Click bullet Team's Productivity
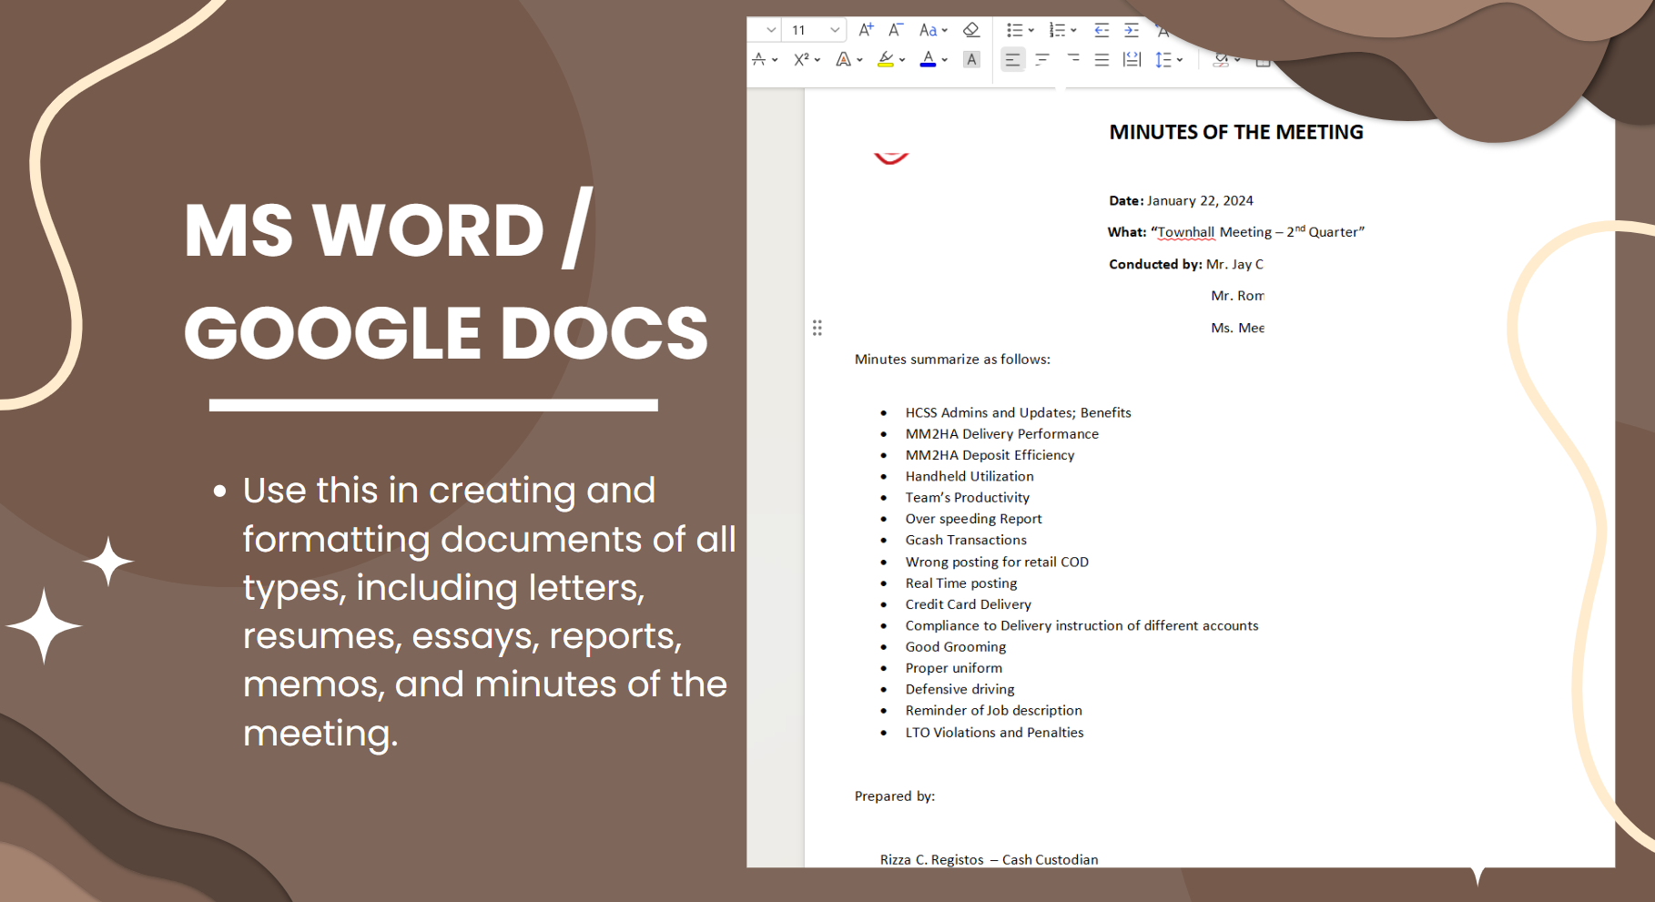 [x=967, y=498]
